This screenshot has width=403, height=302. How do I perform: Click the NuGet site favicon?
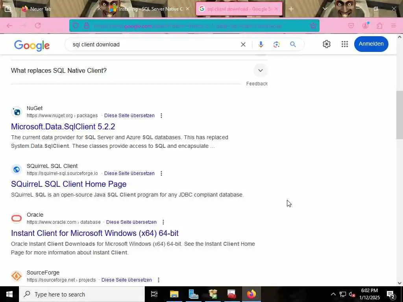17,112
